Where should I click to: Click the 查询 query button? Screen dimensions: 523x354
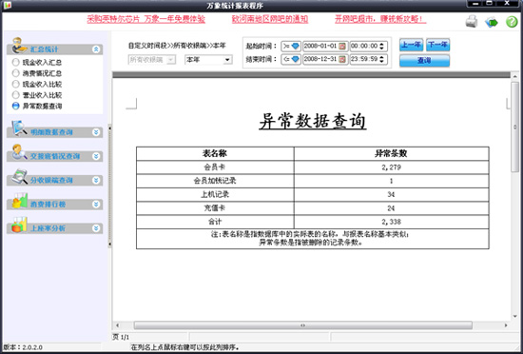pyautogui.click(x=425, y=61)
